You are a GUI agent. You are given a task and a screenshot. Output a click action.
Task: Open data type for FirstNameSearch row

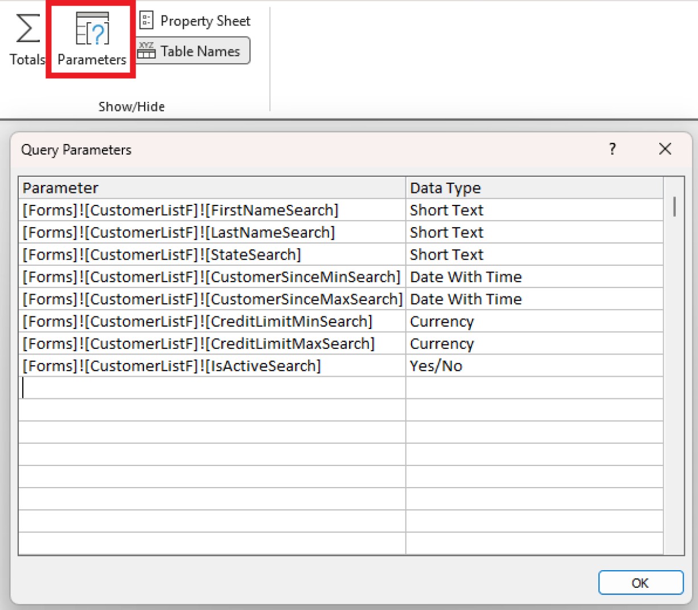[535, 210]
